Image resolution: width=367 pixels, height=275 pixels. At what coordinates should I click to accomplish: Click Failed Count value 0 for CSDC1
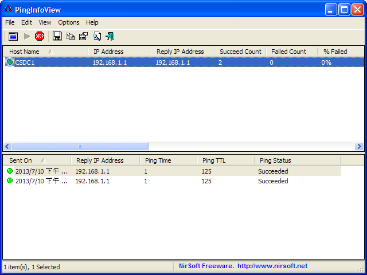(x=271, y=62)
